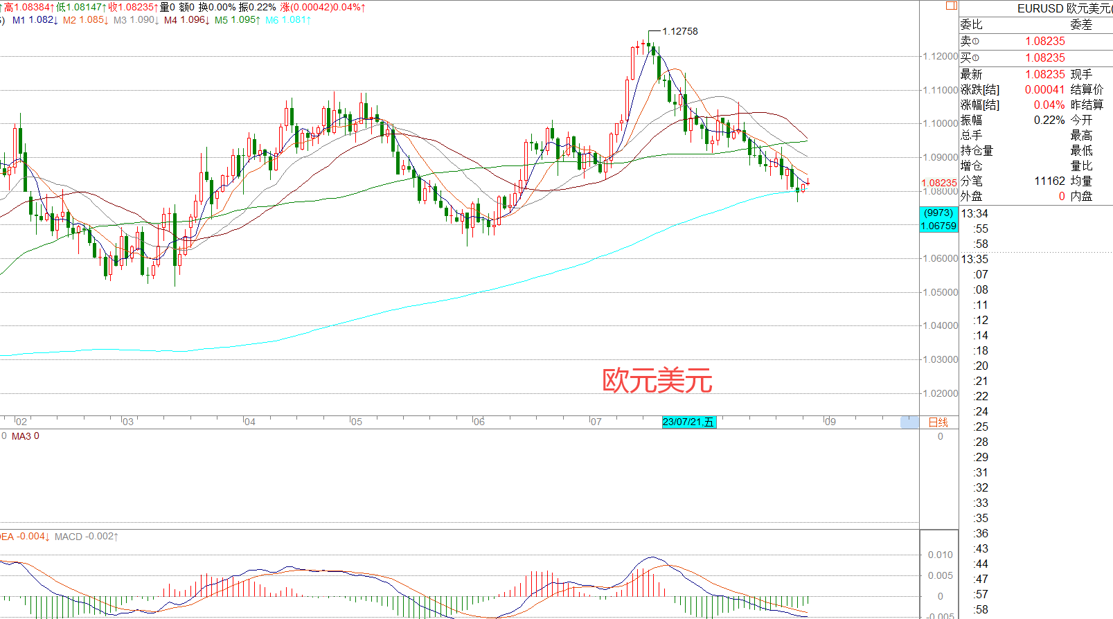1113x619 pixels.
Task: Click the MA3 0 volume indicator label
Action: tap(26, 436)
